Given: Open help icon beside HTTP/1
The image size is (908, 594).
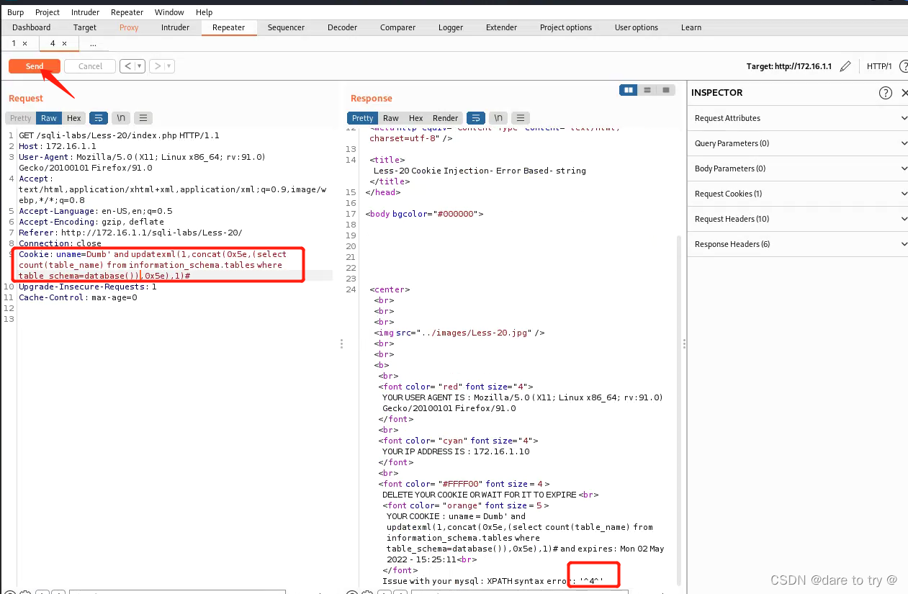Looking at the screenshot, I should coord(903,66).
